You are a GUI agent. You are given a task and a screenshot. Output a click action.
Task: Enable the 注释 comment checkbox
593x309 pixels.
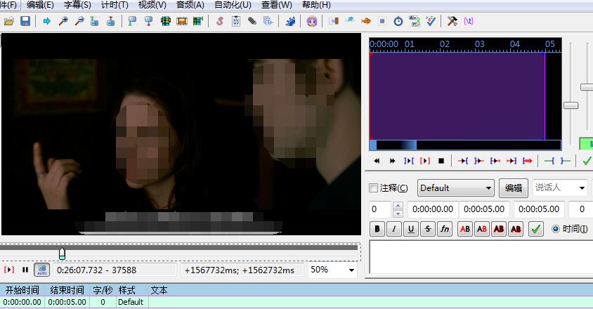tap(374, 188)
